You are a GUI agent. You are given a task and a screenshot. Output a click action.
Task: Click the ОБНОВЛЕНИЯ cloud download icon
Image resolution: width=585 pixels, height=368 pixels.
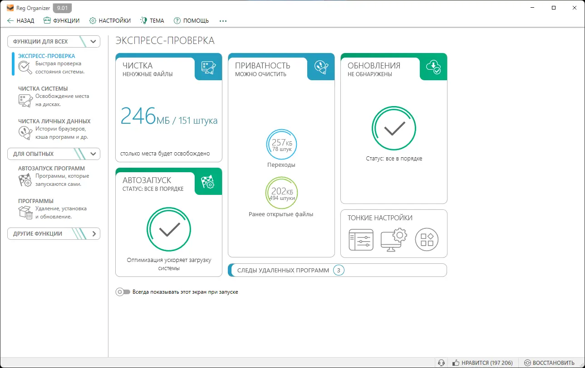tap(433, 67)
